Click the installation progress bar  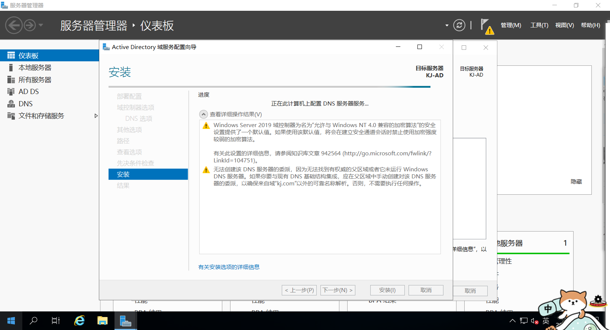tap(270, 87)
